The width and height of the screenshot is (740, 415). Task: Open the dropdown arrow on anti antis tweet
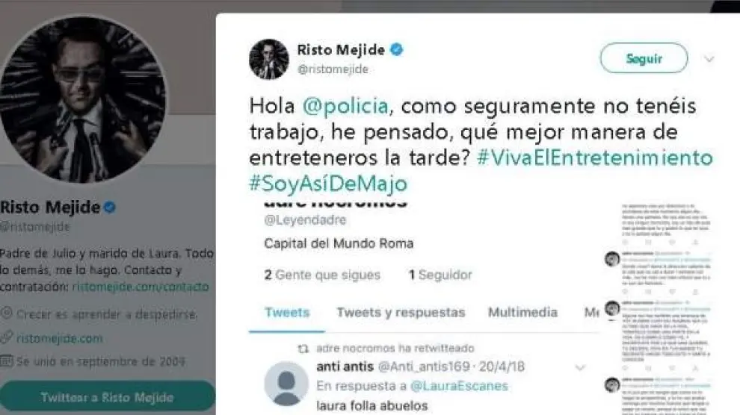[x=580, y=367]
